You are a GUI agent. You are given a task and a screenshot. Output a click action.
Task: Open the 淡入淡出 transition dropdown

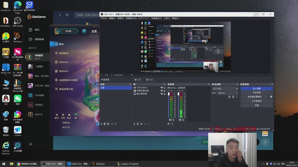click(x=225, y=89)
